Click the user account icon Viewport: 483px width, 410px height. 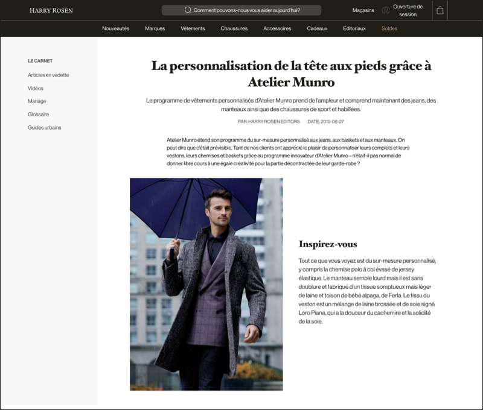pyautogui.click(x=385, y=10)
